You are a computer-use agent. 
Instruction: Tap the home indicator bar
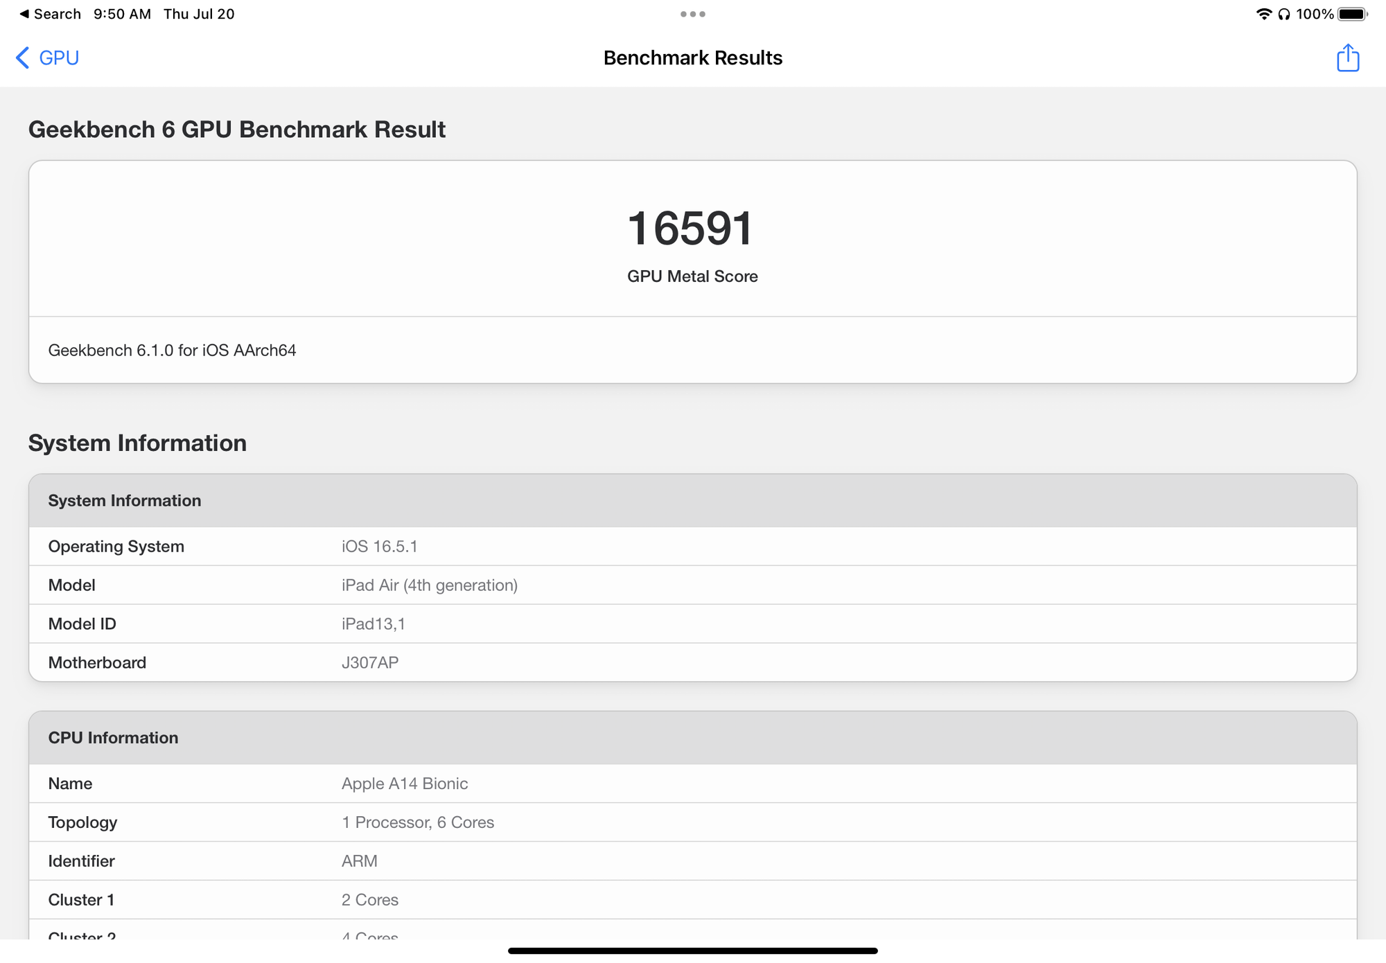click(693, 951)
